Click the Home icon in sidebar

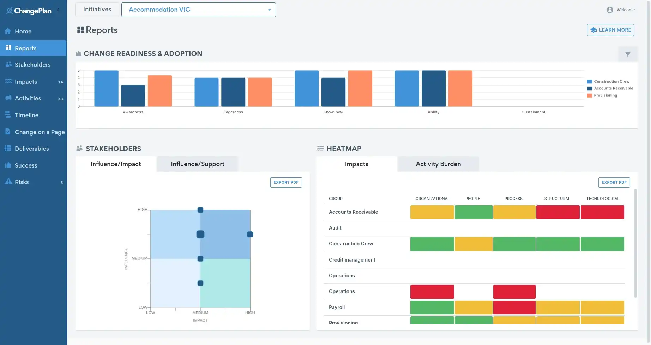tap(8, 31)
